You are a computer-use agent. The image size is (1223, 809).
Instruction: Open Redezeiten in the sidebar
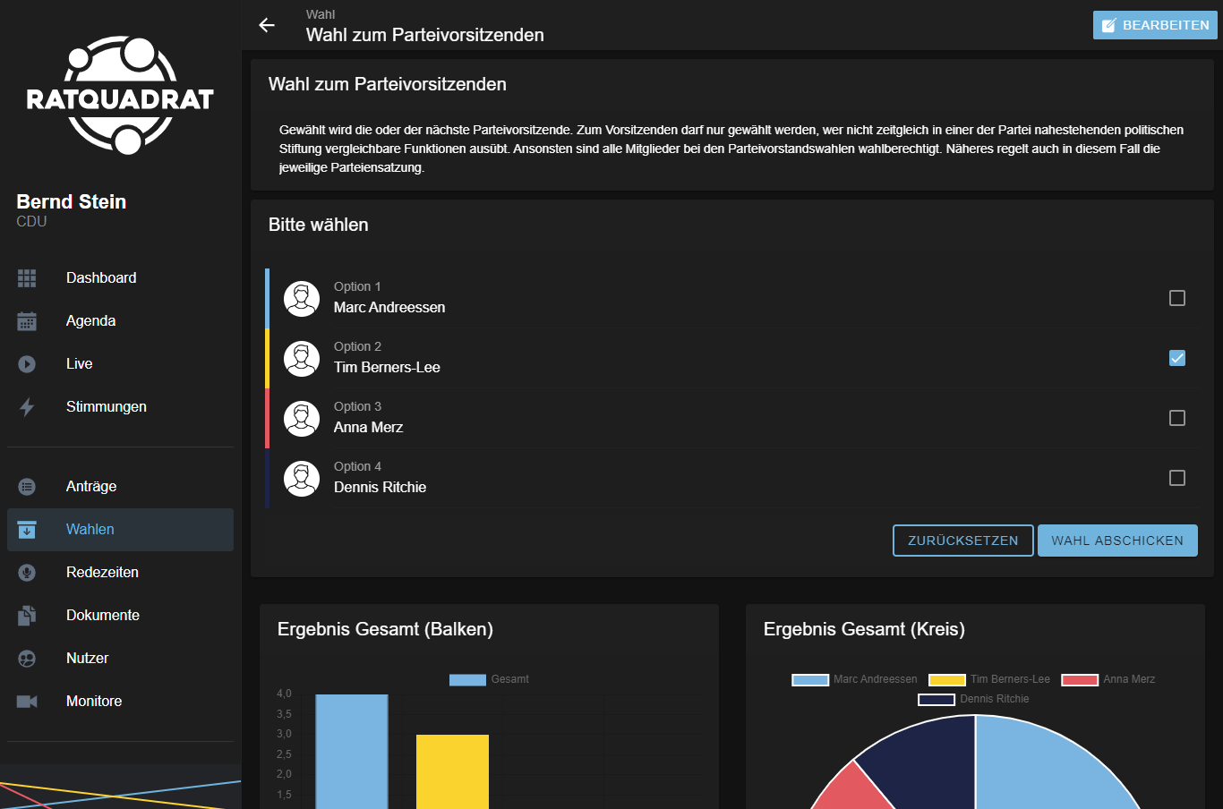120,573
